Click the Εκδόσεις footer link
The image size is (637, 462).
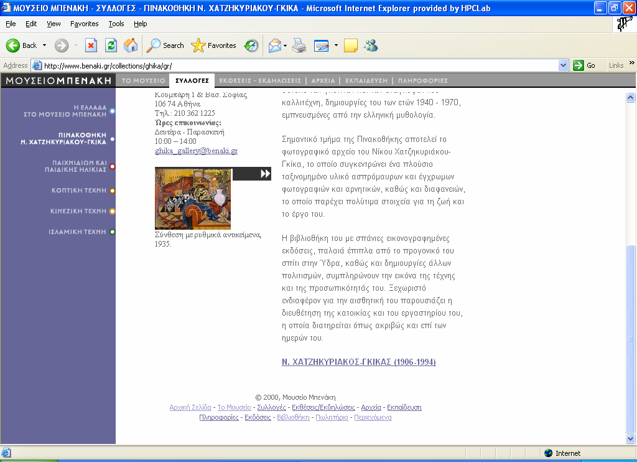(x=258, y=417)
